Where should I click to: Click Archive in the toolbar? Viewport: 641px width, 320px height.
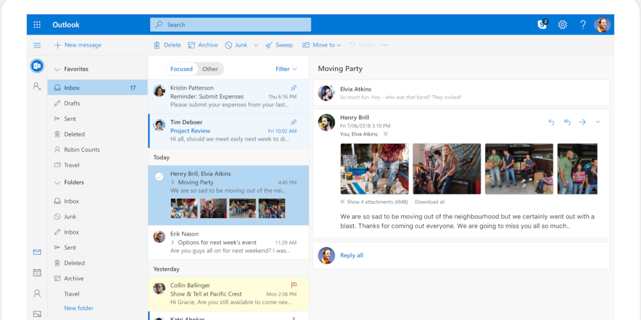203,45
